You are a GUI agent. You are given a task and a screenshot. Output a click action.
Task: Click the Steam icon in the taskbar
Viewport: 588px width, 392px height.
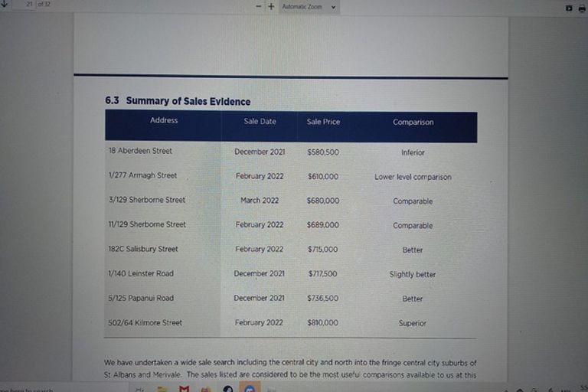tap(227, 389)
